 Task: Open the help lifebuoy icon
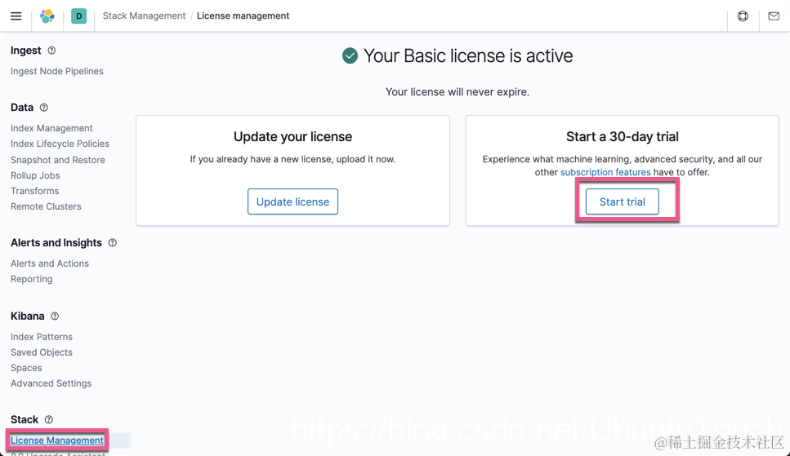pyautogui.click(x=743, y=16)
